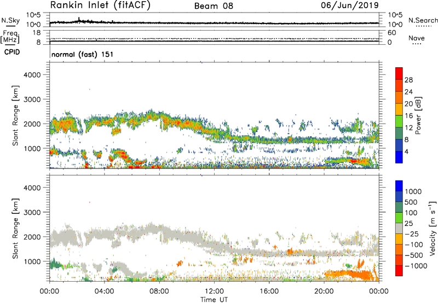
Task: Click the "500" label on the Velocity colorbar
Action: point(411,202)
